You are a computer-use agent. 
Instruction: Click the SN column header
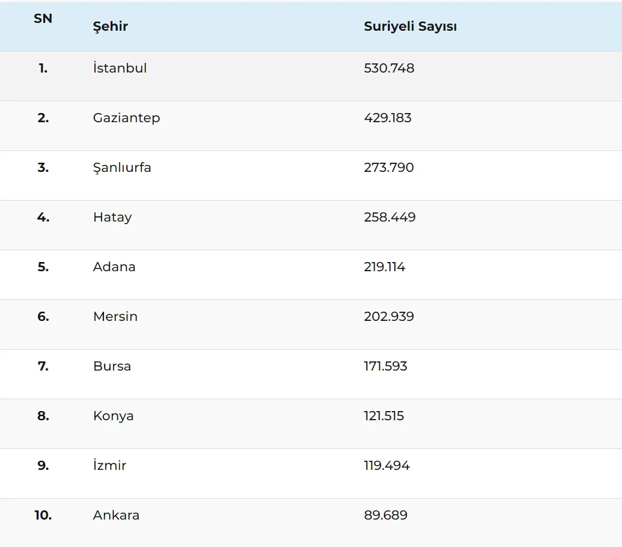click(43, 19)
